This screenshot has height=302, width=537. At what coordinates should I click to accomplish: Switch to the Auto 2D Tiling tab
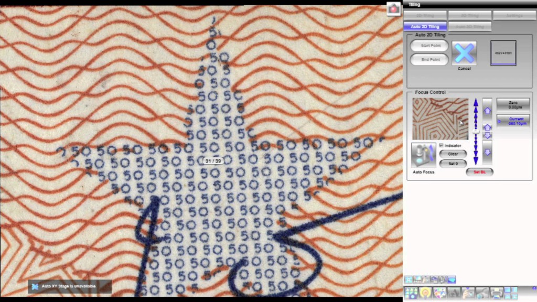point(425,26)
